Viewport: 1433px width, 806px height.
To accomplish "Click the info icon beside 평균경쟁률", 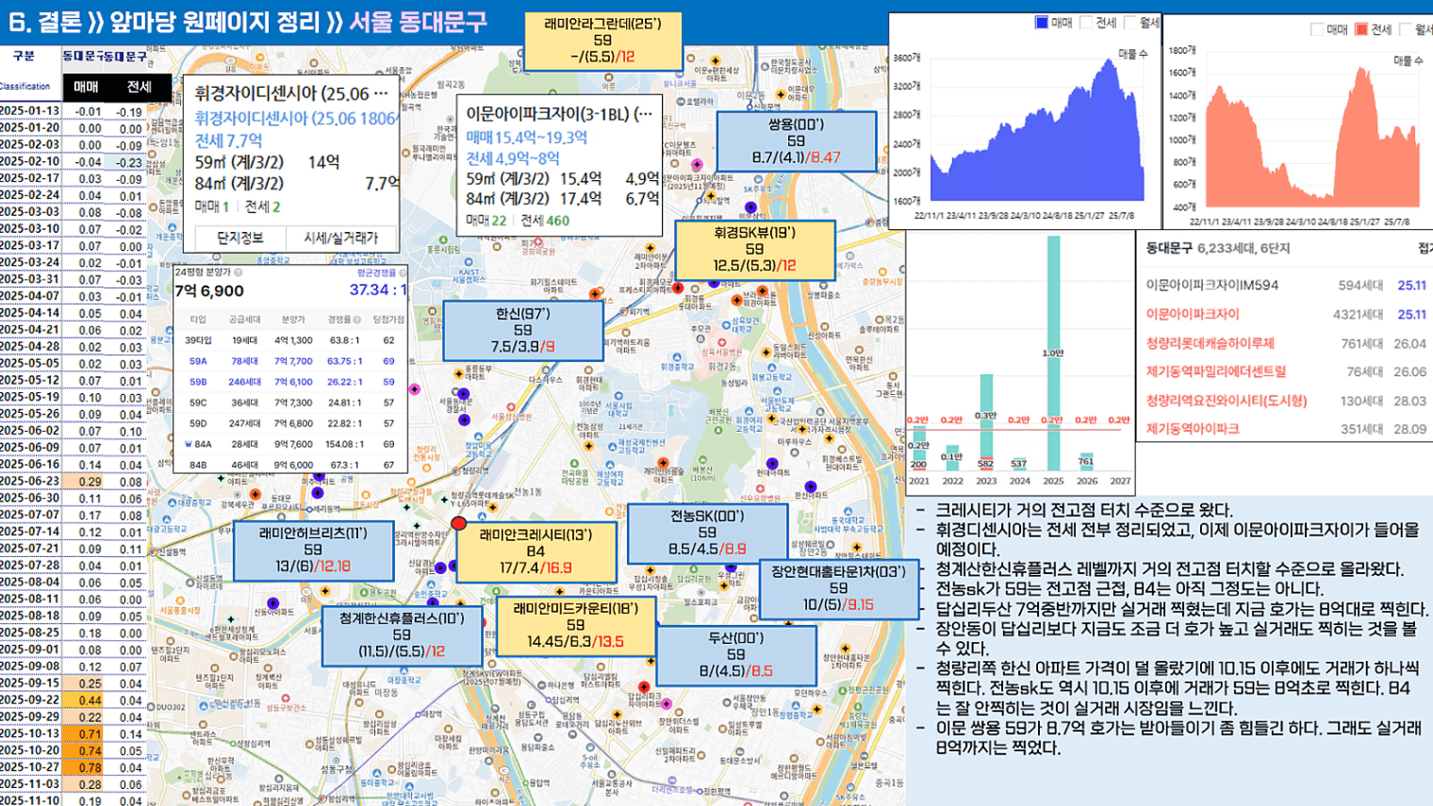I will 403,272.
